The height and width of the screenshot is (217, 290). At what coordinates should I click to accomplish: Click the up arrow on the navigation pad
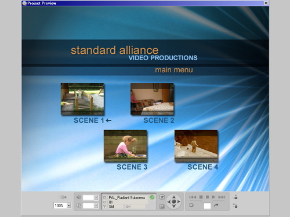pos(174,197)
